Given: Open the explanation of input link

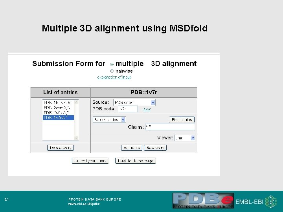Looking at the screenshot, I should pyautogui.click(x=114, y=77).
